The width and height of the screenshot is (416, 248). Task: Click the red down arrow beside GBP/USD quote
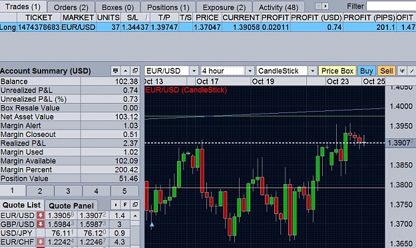tap(41, 224)
